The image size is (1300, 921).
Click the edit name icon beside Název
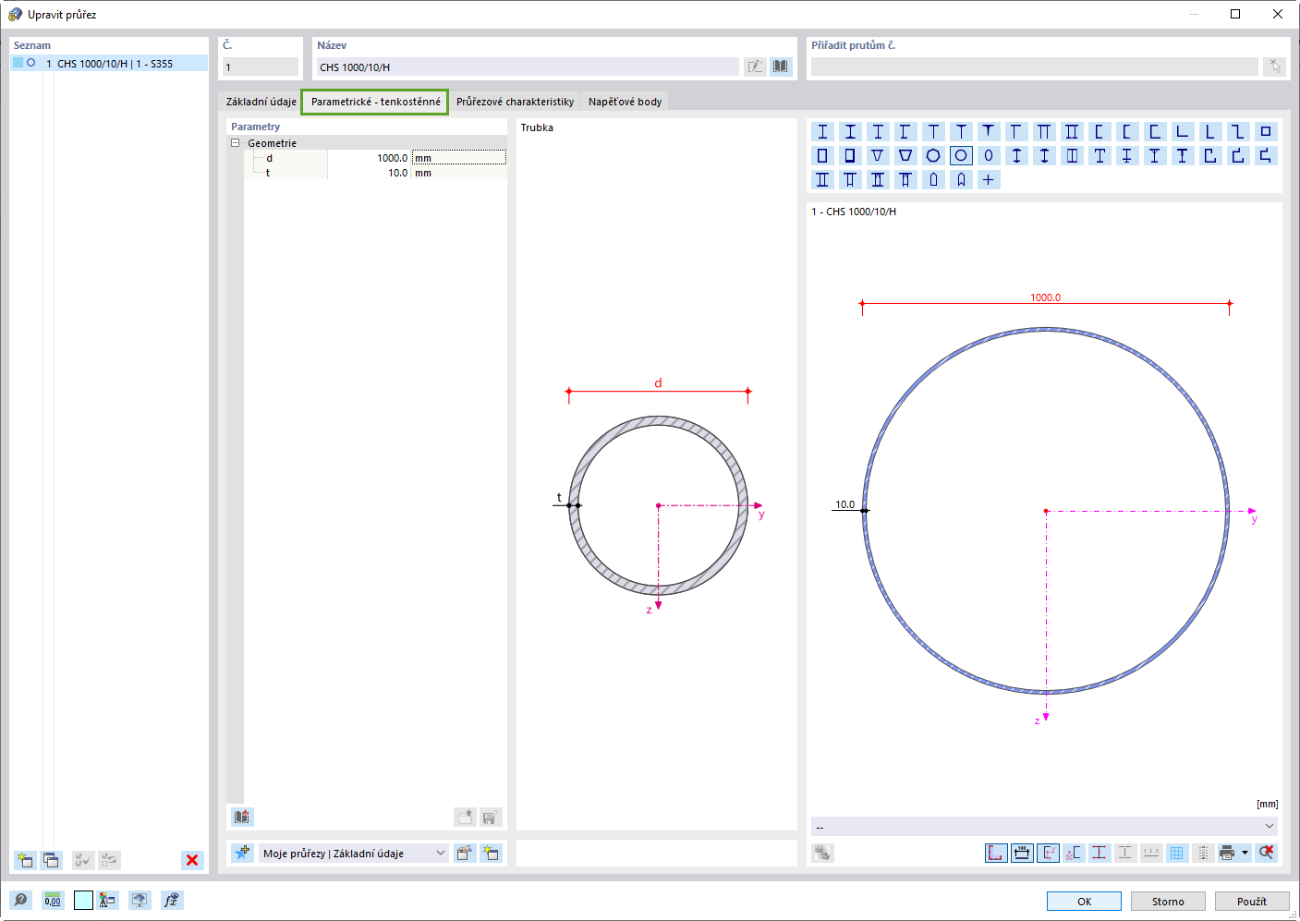755,67
